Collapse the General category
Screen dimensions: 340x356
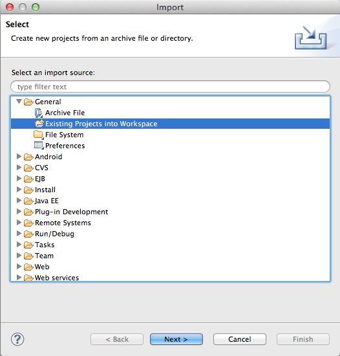point(19,101)
